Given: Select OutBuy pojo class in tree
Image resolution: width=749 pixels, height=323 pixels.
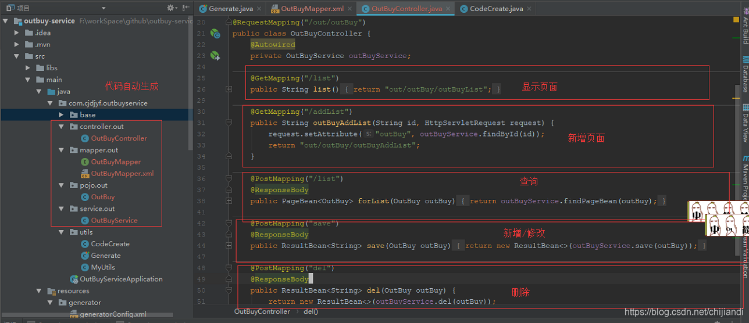Looking at the screenshot, I should [102, 197].
